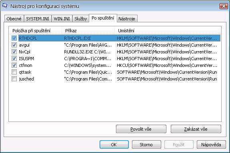Click the system configuration icon in title bar

point(5,6)
